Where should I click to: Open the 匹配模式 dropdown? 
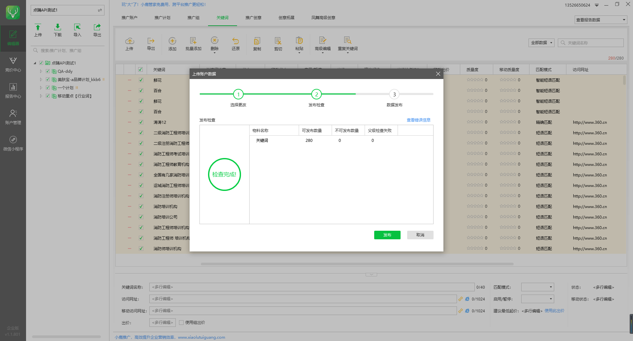pos(537,287)
